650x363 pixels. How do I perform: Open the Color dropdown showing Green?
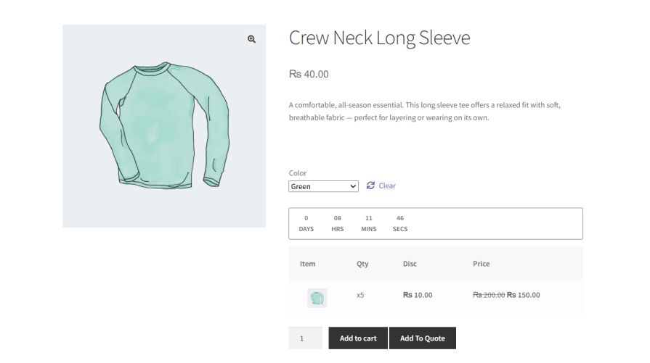(x=324, y=186)
